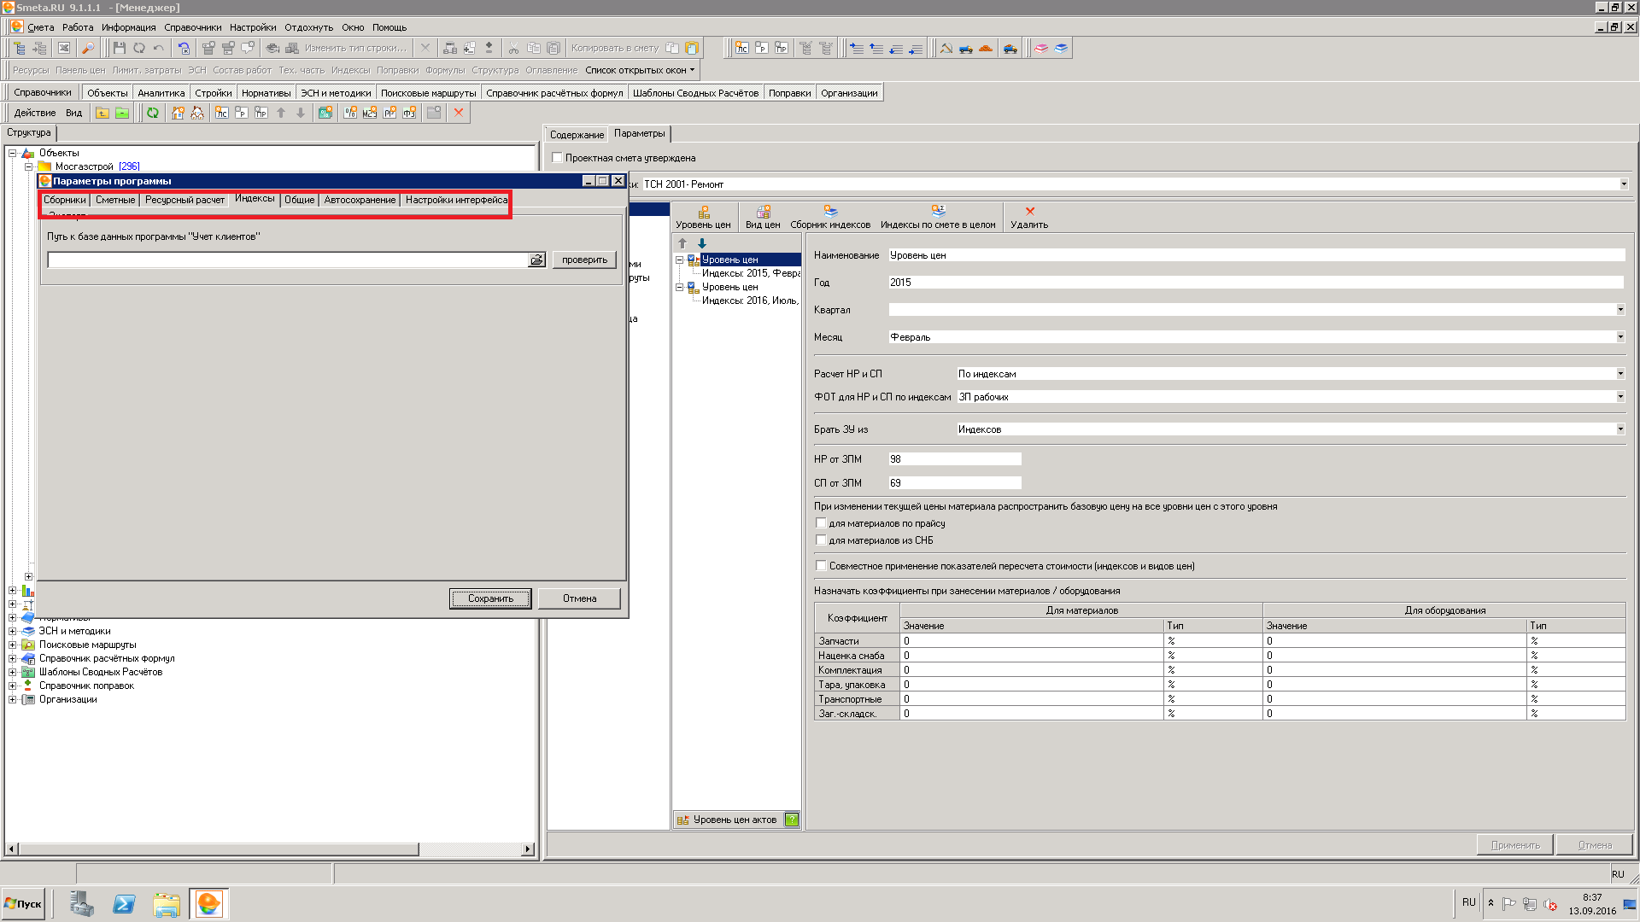Enable для материалов по прайсу checkbox
The image size is (1640, 922).
821,523
